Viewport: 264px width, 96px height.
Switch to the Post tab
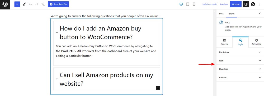[x=221, y=14]
